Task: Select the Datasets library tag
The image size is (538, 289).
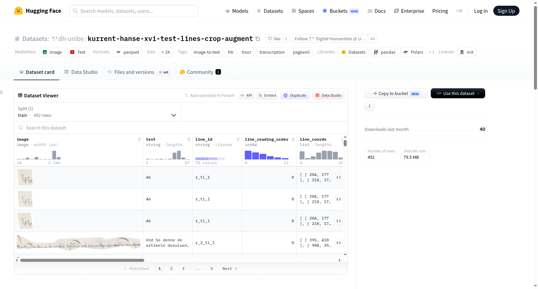Action: click(353, 52)
